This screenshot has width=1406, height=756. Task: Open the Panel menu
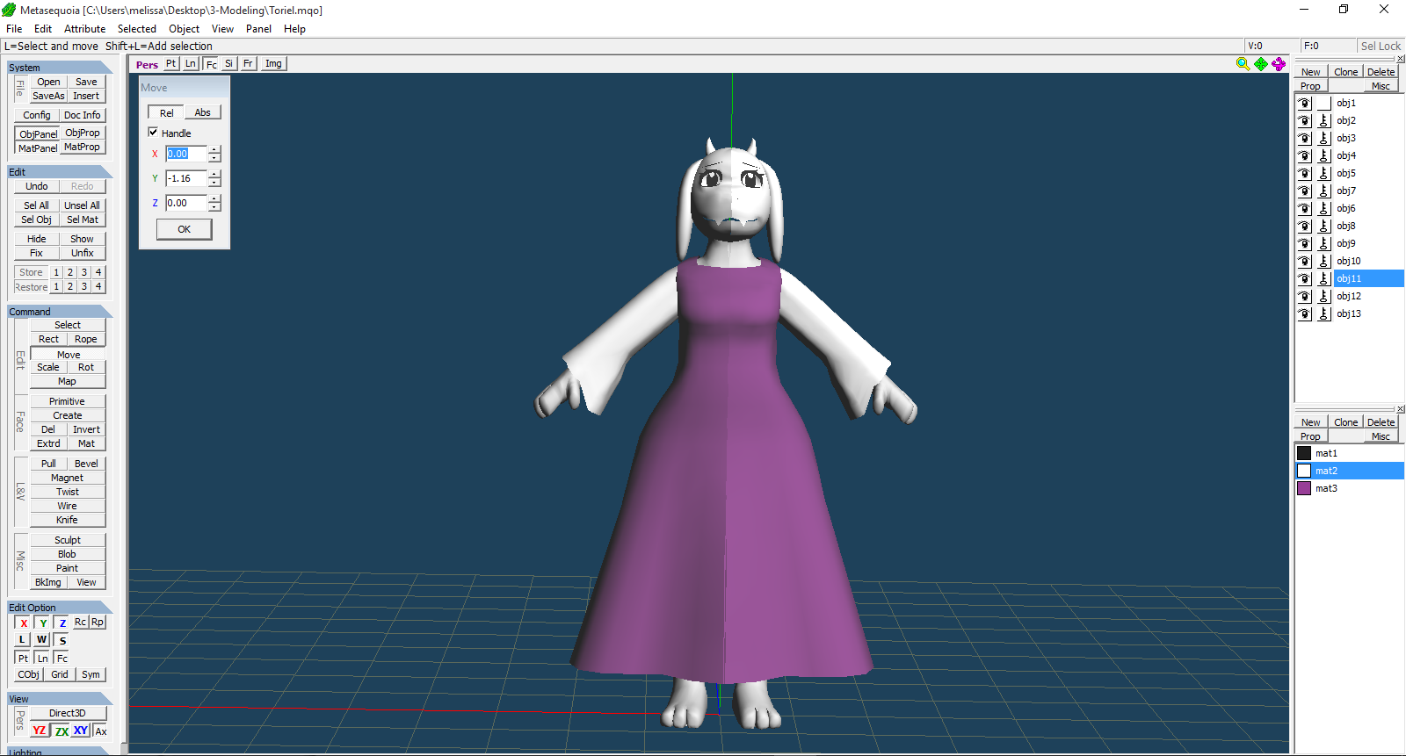tap(258, 29)
